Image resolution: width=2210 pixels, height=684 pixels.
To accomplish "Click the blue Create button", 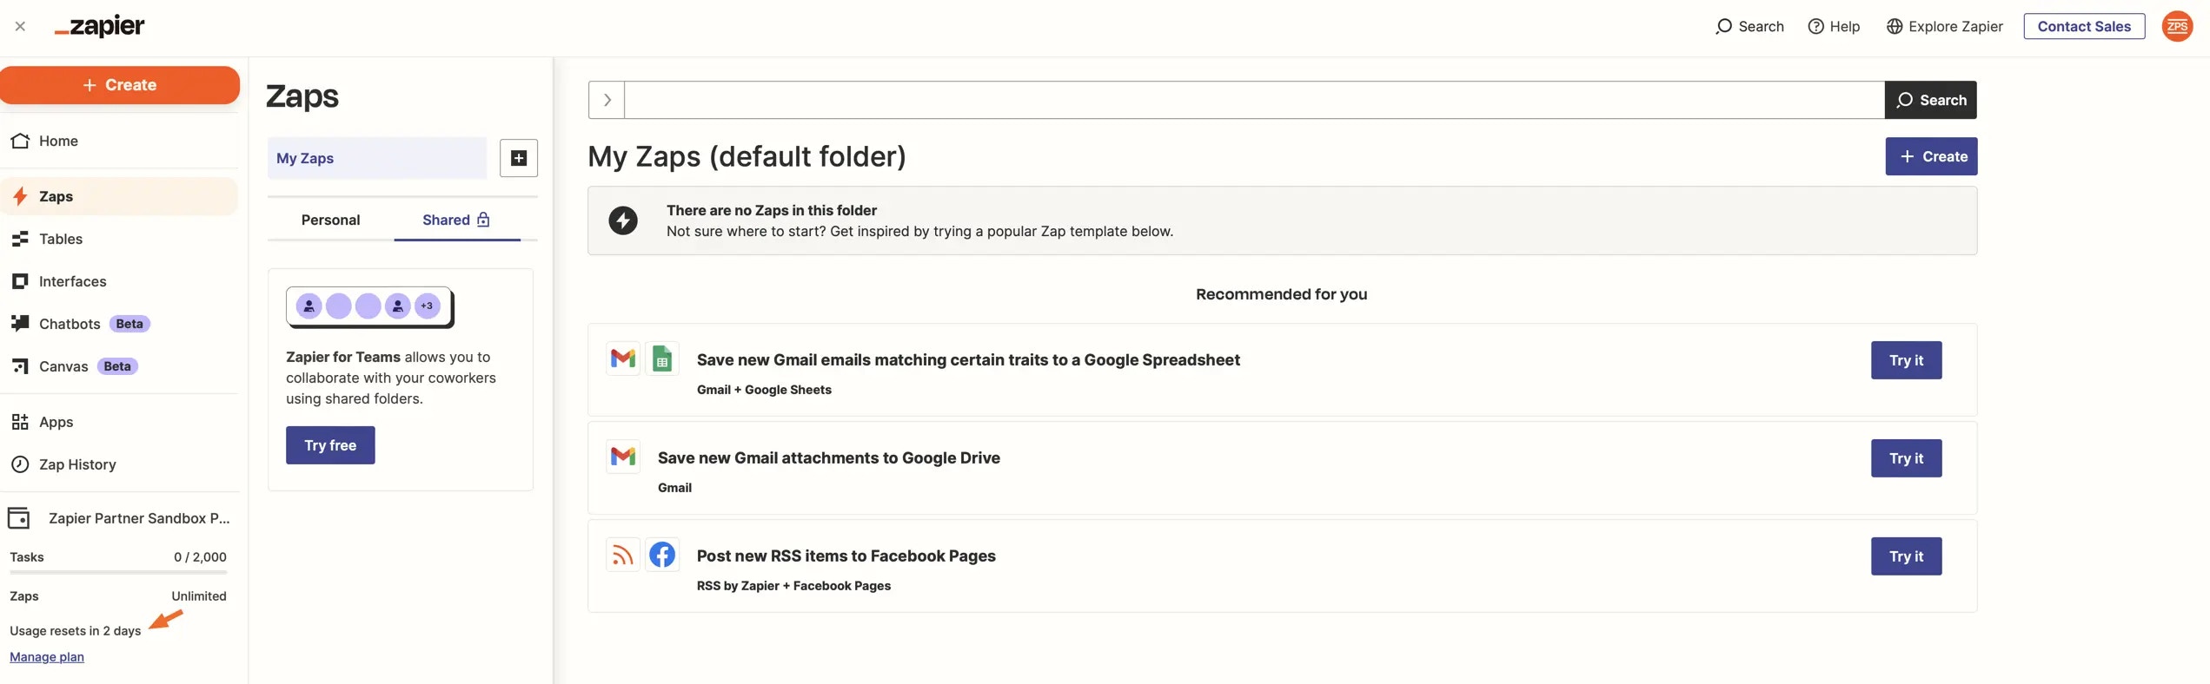I will [1932, 156].
